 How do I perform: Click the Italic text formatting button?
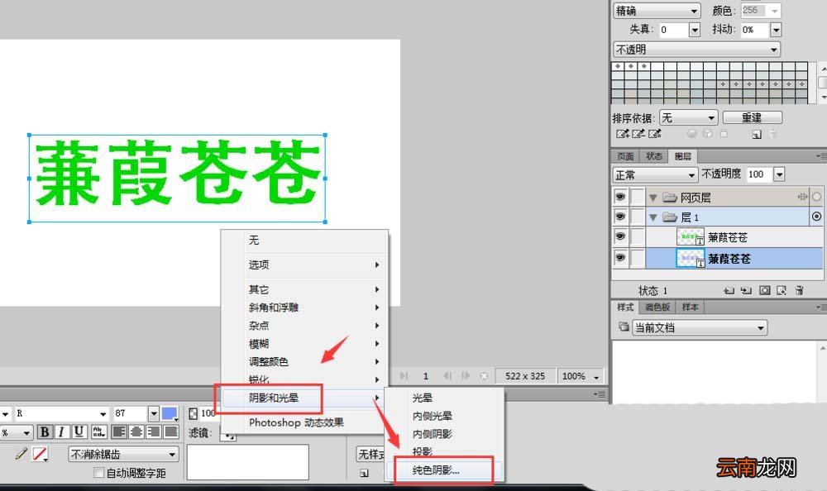[62, 432]
